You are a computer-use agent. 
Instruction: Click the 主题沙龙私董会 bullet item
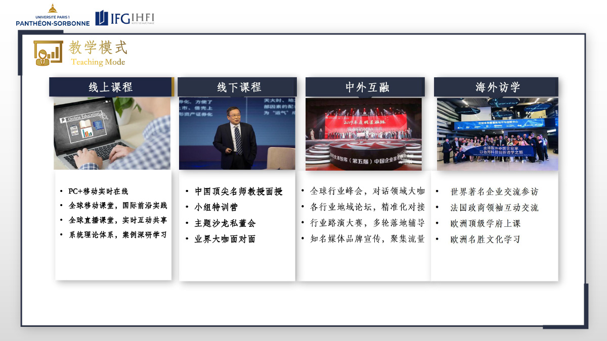tap(225, 223)
